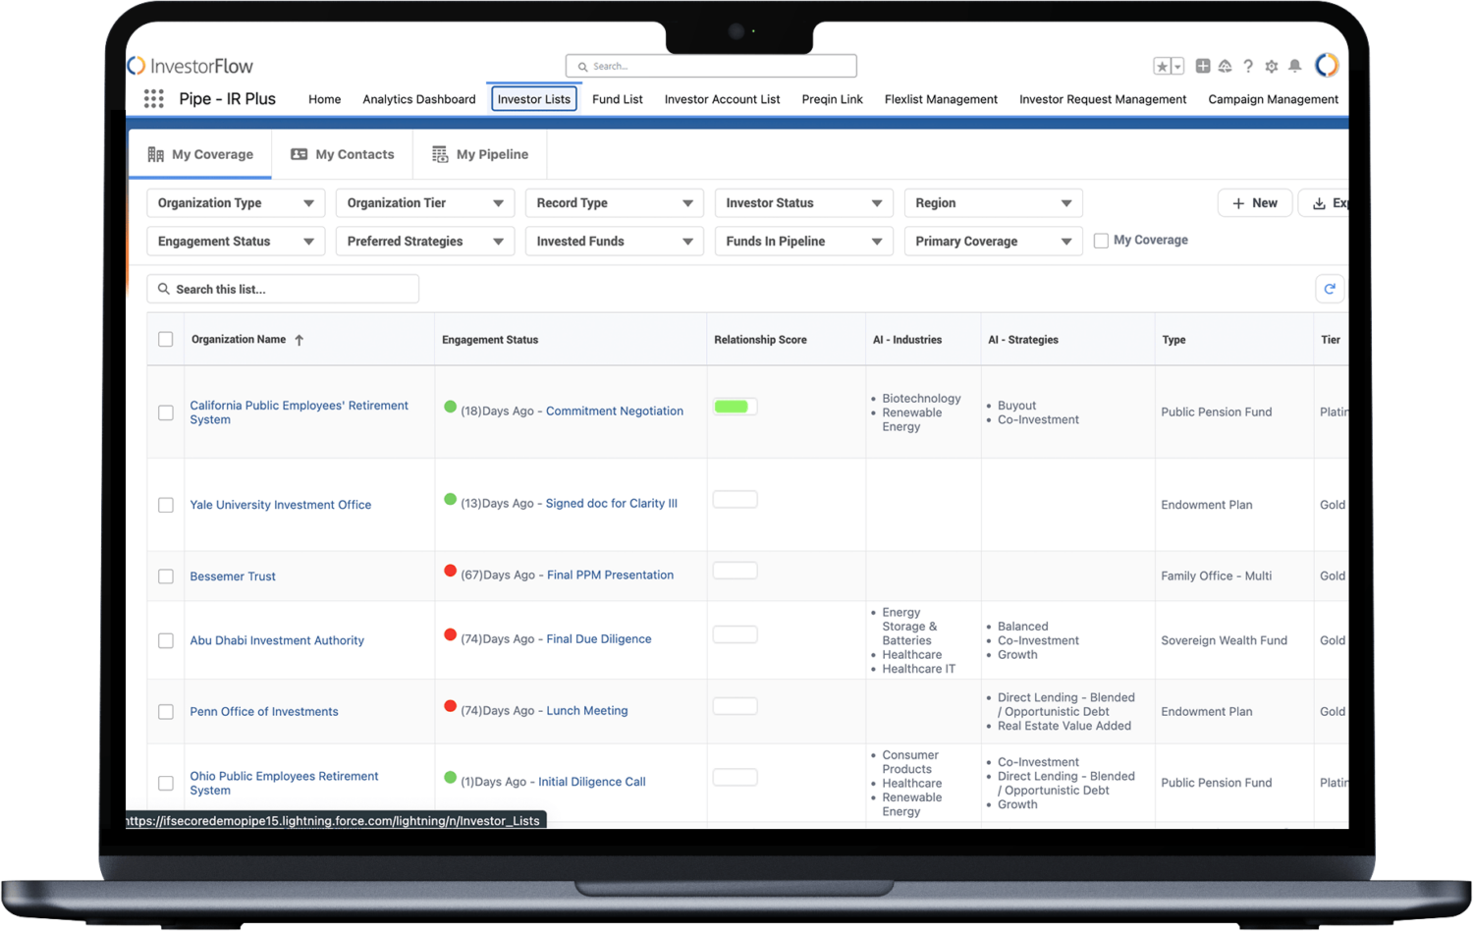Check the Abu Dhabi Investment Authority checkbox
1473x931 pixels.
point(166,640)
